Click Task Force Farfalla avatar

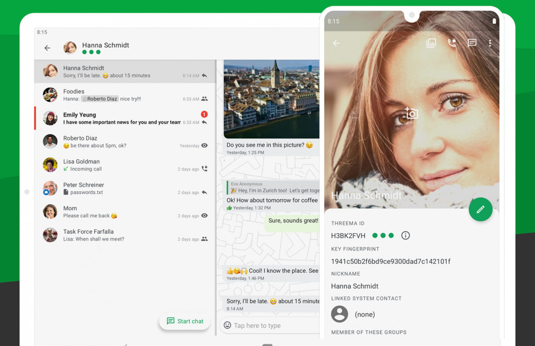tap(50, 235)
